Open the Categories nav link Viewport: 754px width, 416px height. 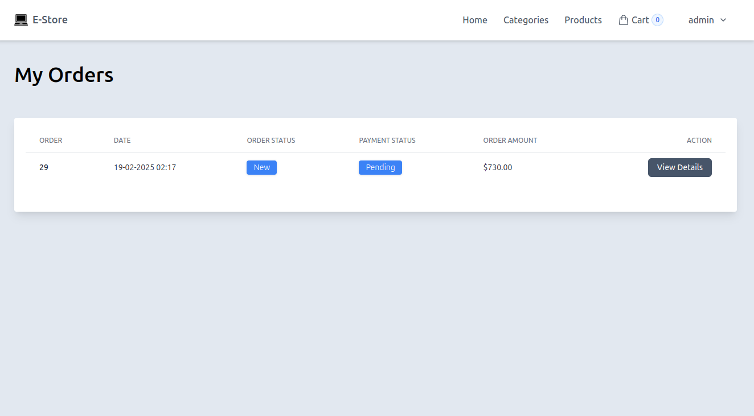pos(526,20)
